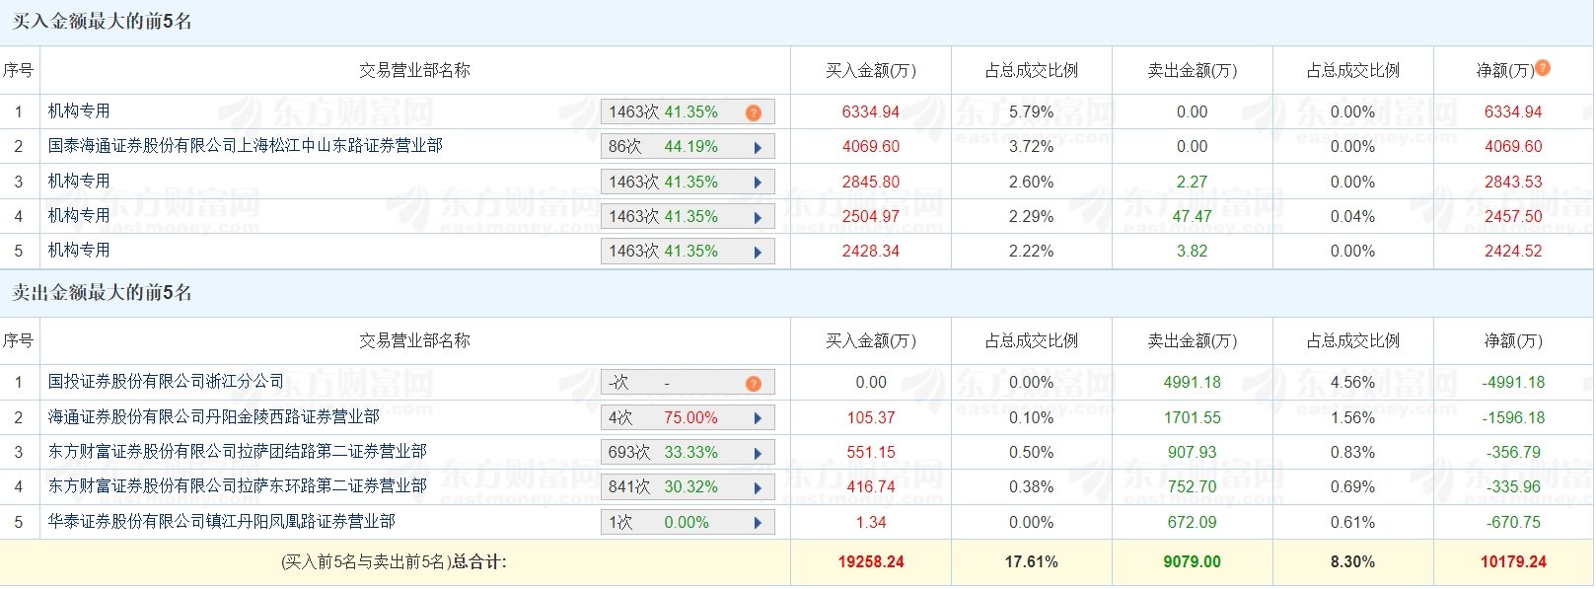Click the orange question icon in the 国投证券 row
This screenshot has height=589, width=1596.
(754, 383)
